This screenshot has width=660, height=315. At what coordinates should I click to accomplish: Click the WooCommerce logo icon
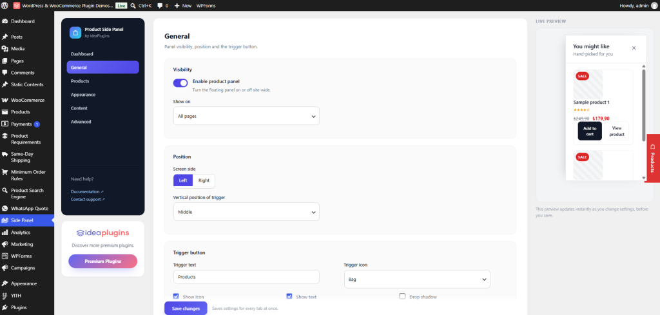(5, 100)
